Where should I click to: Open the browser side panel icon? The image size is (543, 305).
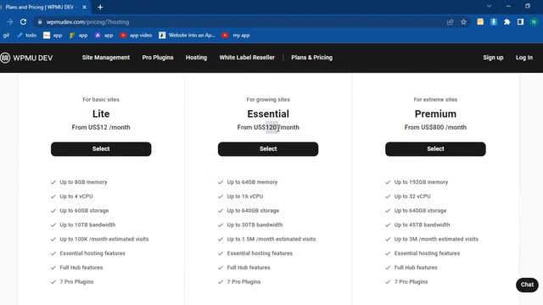(520, 22)
